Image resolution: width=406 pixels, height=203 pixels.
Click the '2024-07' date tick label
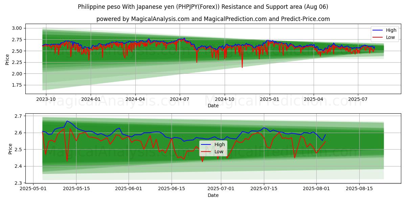point(179,99)
